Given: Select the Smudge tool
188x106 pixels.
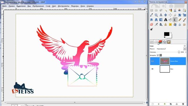Looking at the screenshot, I should tap(184, 24).
